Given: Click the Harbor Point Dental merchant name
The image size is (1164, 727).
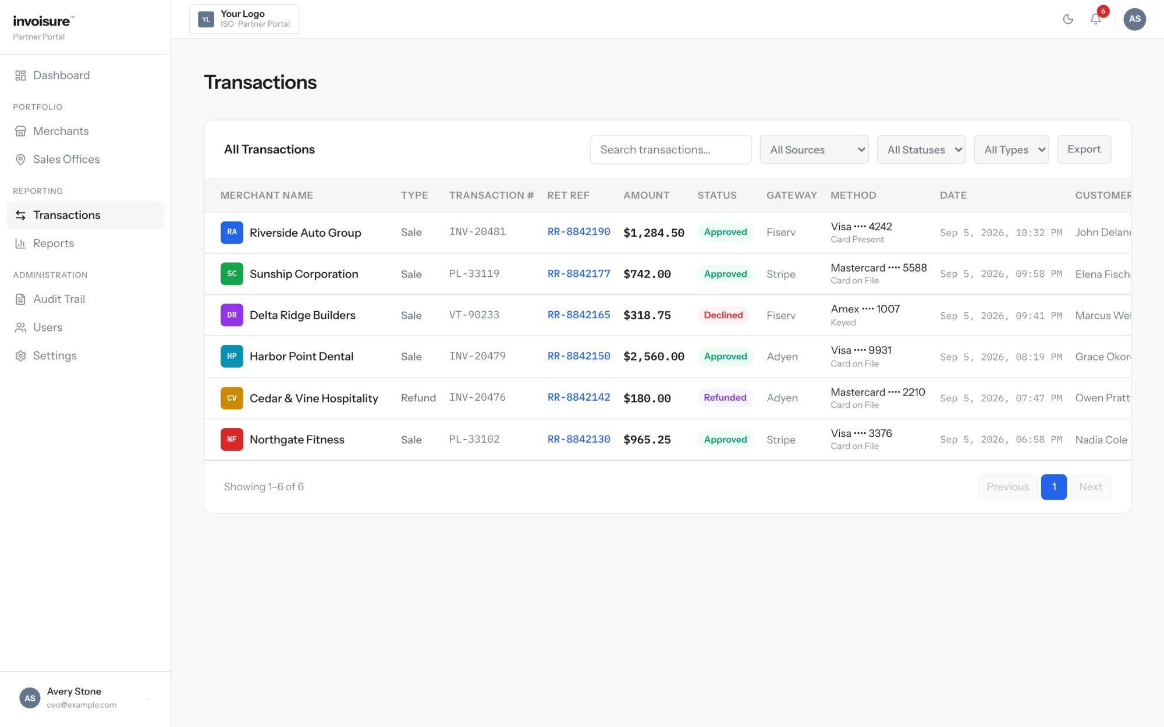Looking at the screenshot, I should pos(301,357).
